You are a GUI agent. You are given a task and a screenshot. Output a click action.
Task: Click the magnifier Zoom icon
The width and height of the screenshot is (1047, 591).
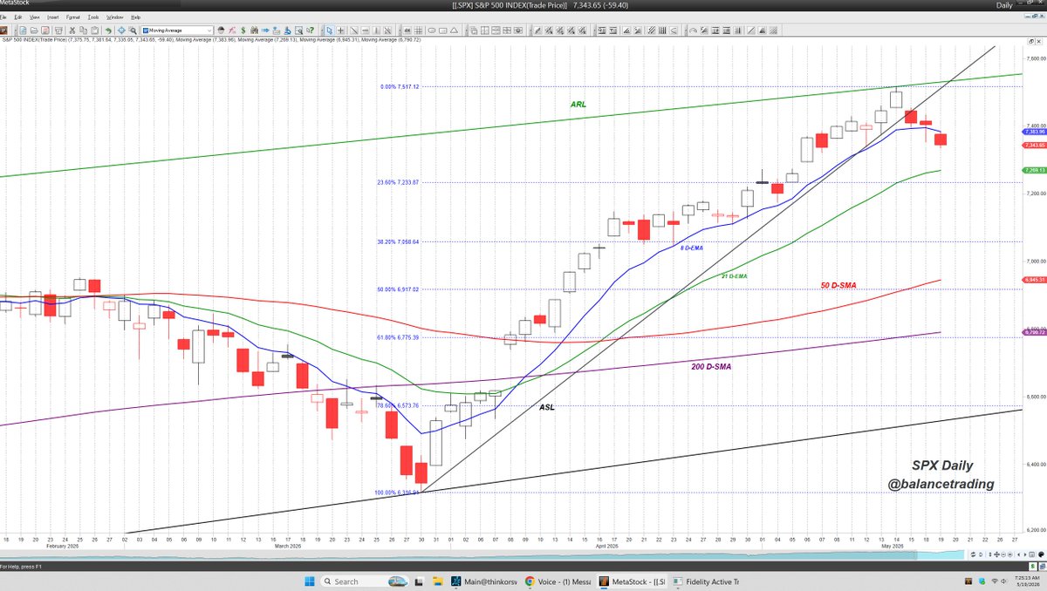pyautogui.click(x=133, y=31)
